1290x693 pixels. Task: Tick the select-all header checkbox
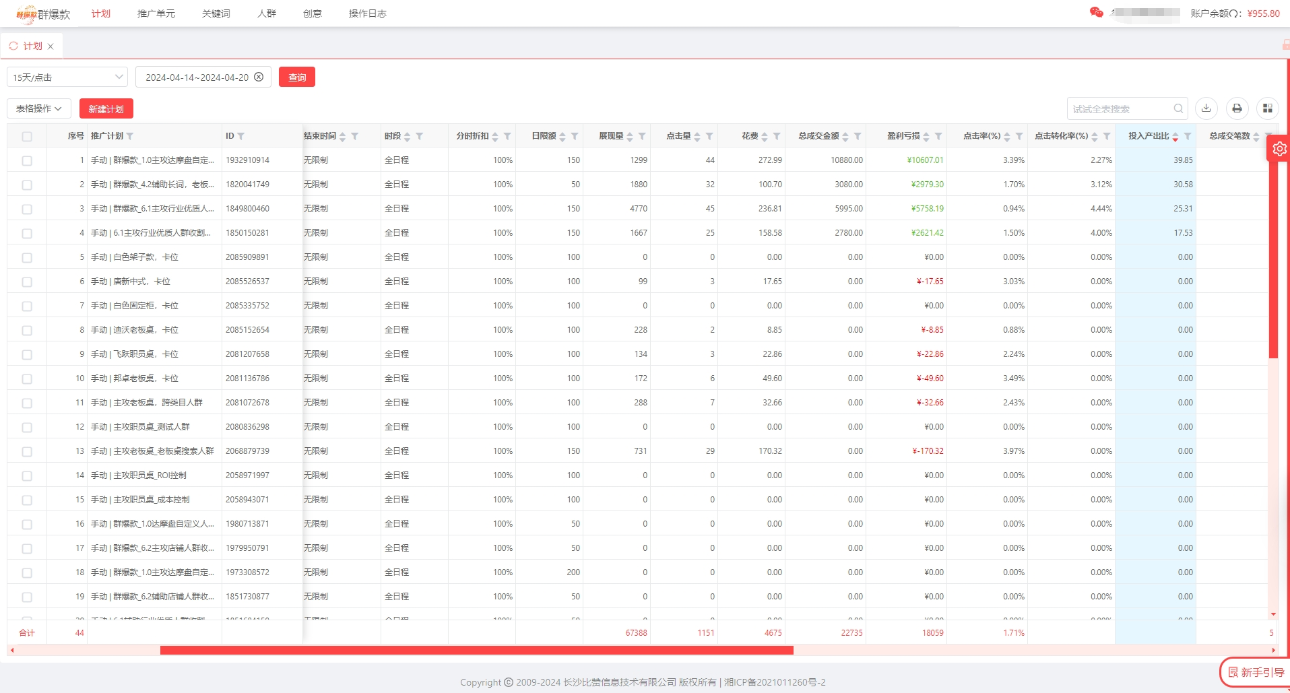(27, 137)
